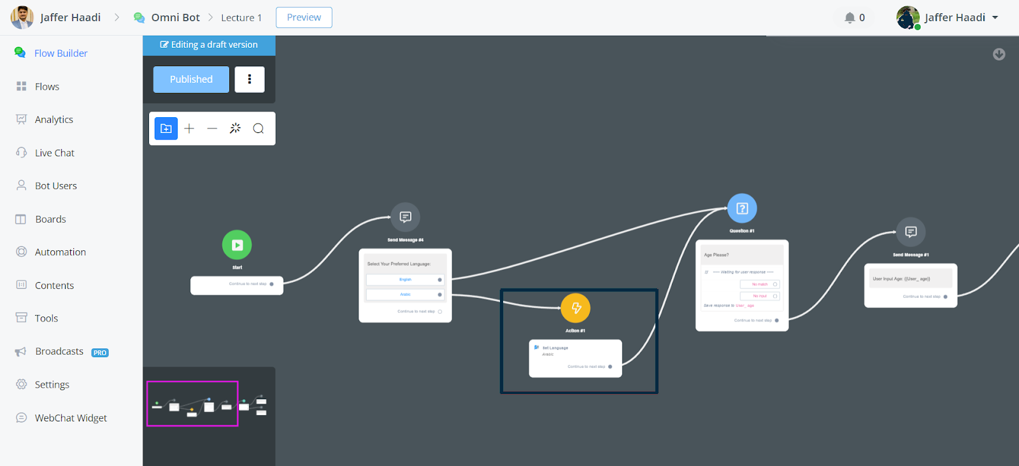
Task: Open Contents in sidebar
Action: point(55,285)
